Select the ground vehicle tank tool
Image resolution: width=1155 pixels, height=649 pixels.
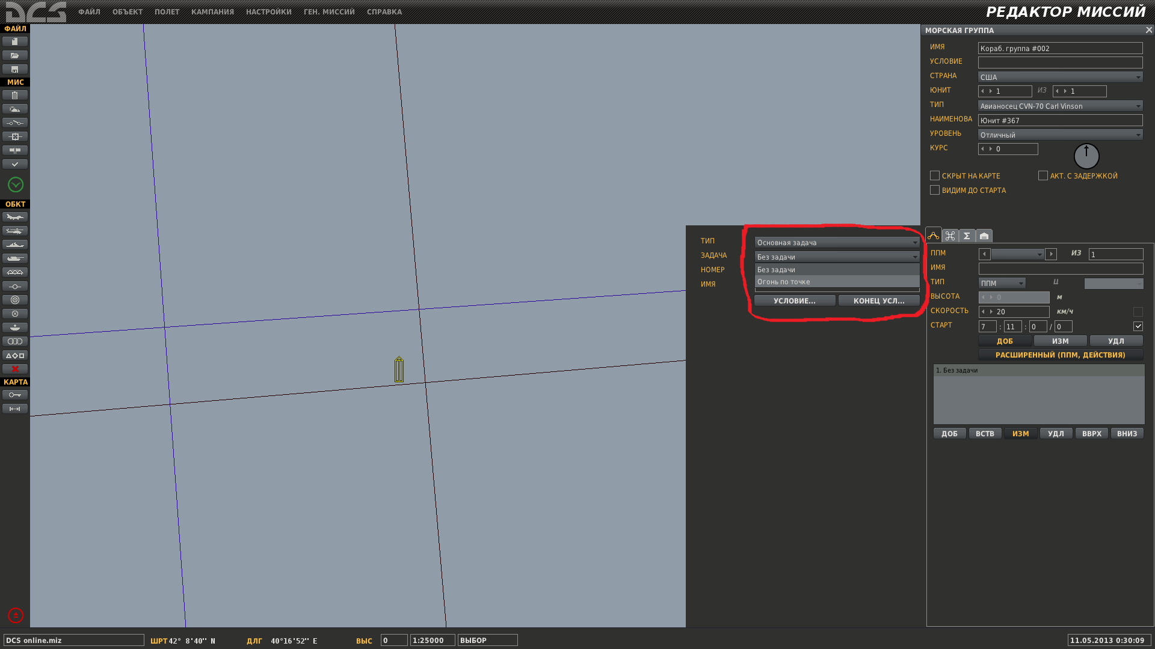(15, 258)
